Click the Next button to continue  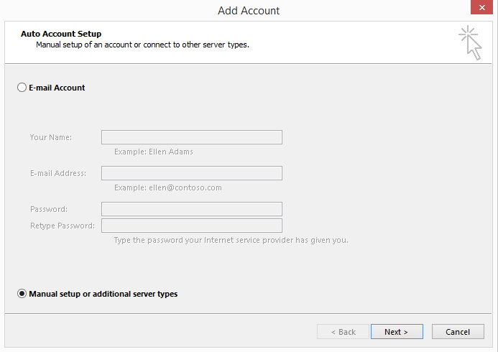pos(397,332)
